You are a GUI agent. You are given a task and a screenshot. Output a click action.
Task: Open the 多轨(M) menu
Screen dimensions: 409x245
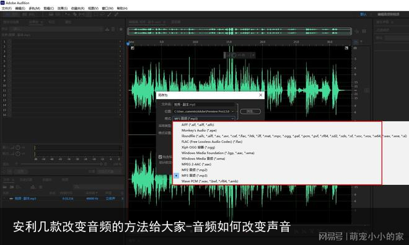pos(35,8)
